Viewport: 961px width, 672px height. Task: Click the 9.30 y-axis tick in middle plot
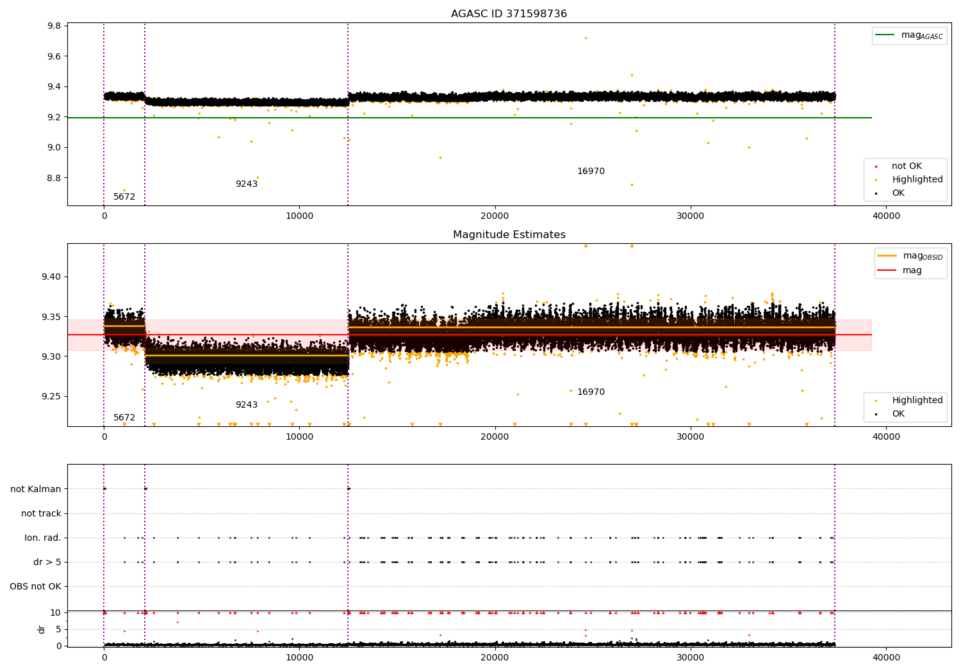tap(52, 356)
